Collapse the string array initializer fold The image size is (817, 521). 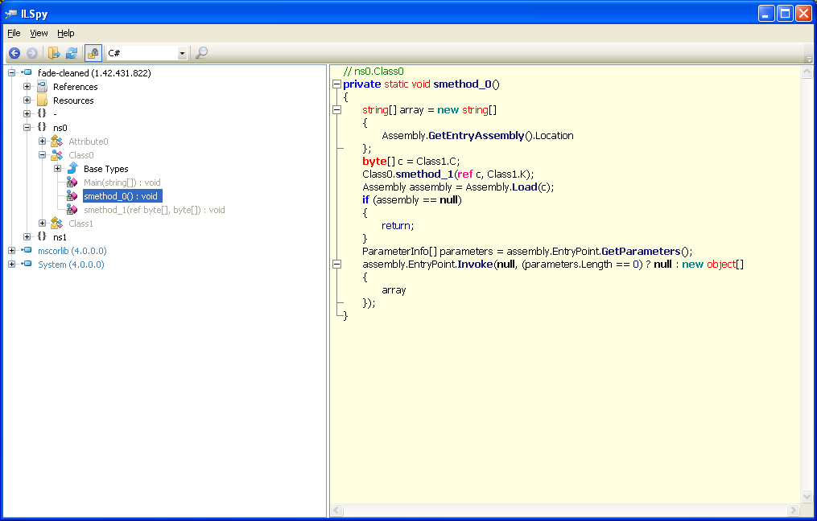click(336, 110)
